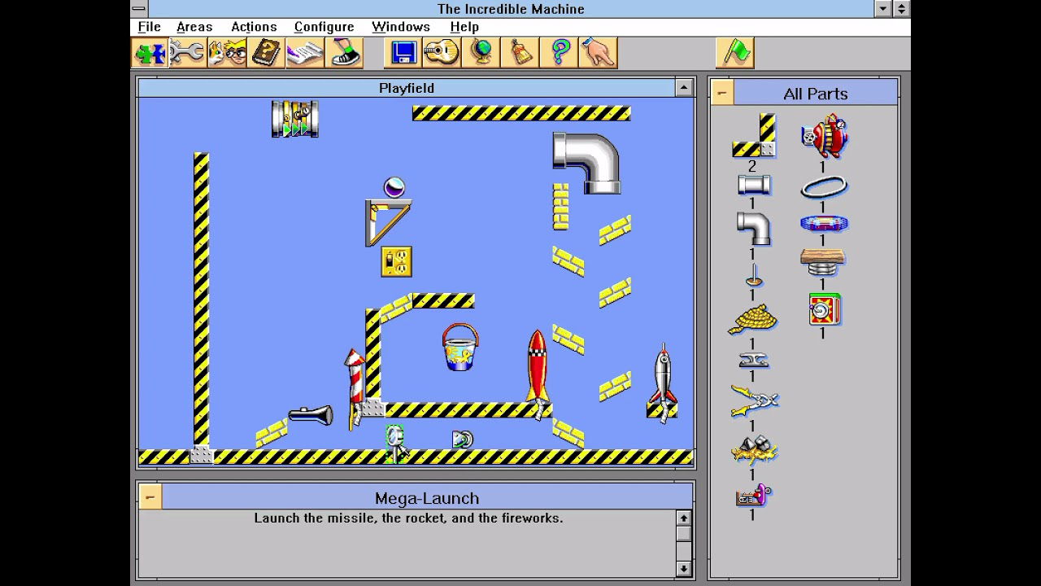Click the wrench toolbar icon

[189, 53]
